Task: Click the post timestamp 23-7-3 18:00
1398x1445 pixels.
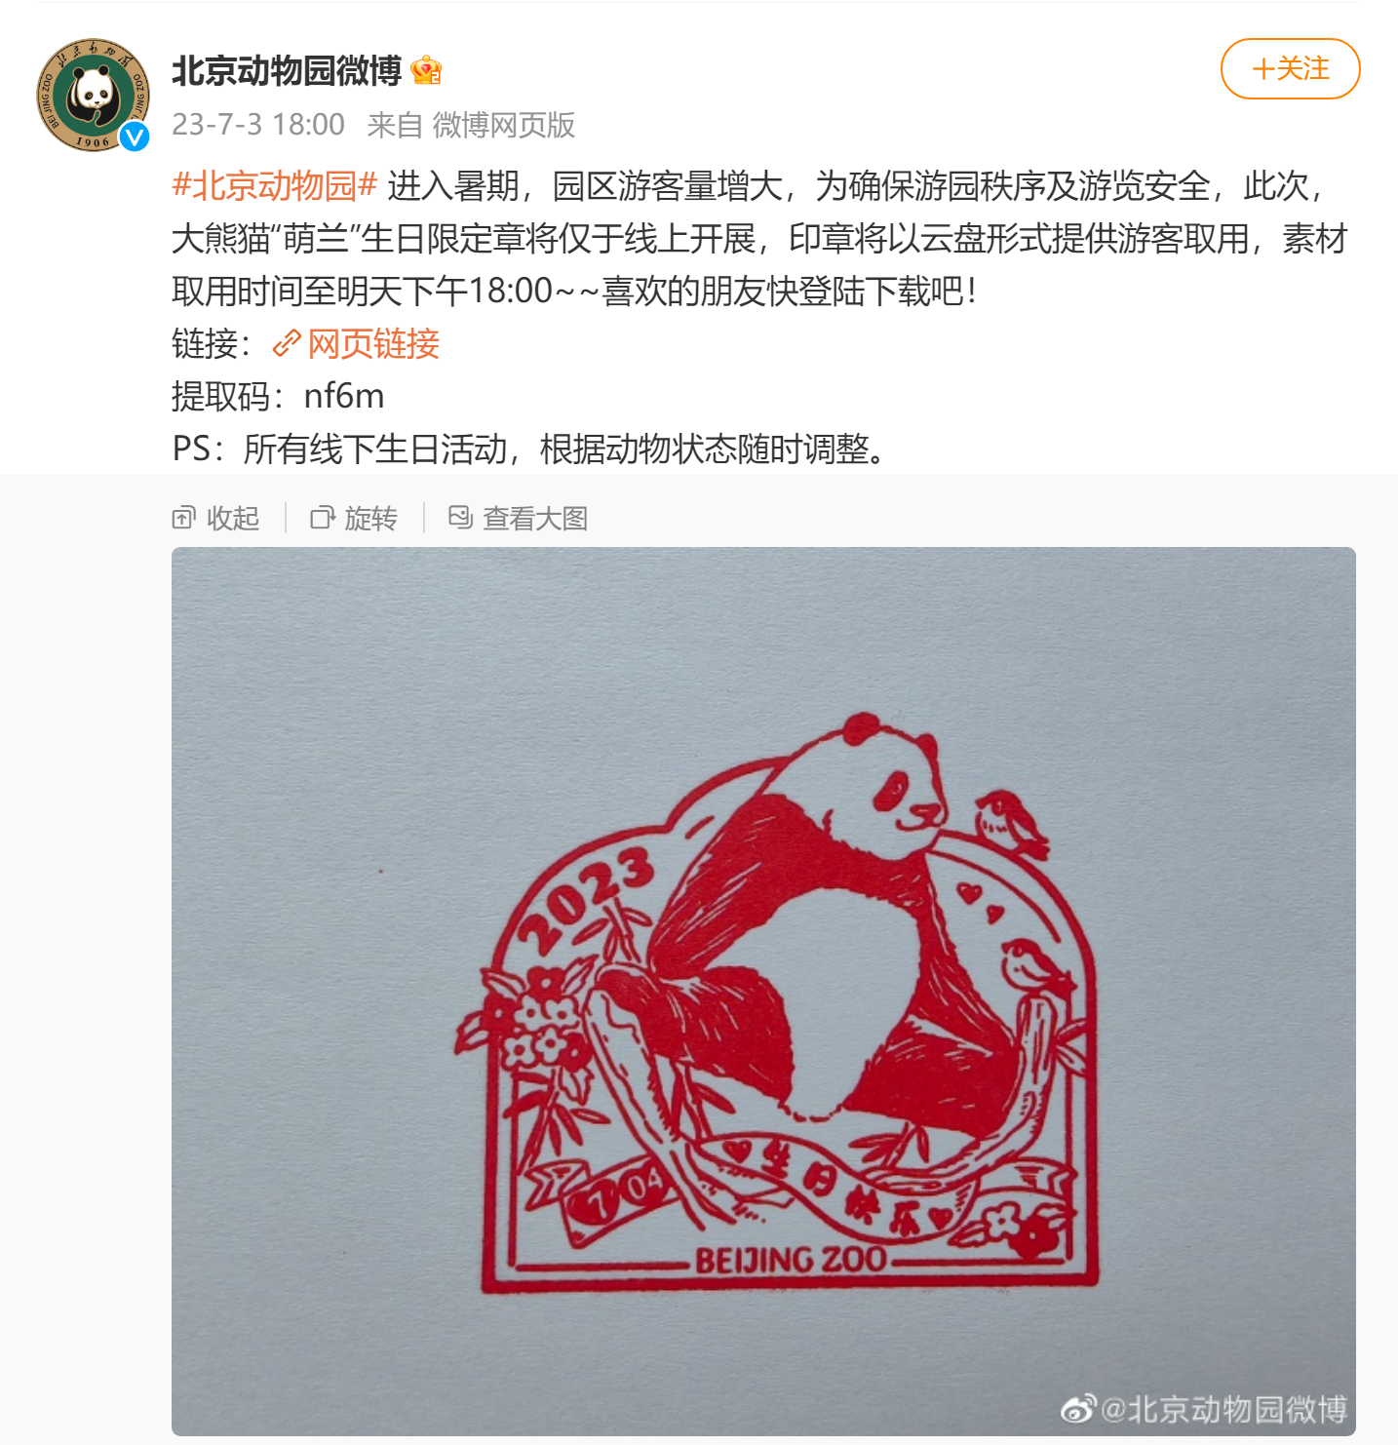Action: click(x=258, y=125)
